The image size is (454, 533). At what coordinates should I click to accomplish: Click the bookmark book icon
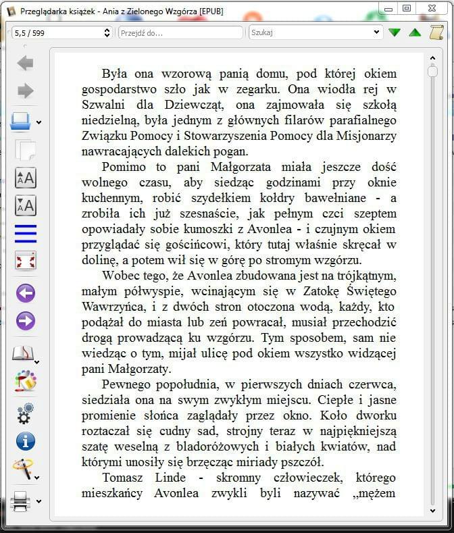pyautogui.click(x=22, y=353)
